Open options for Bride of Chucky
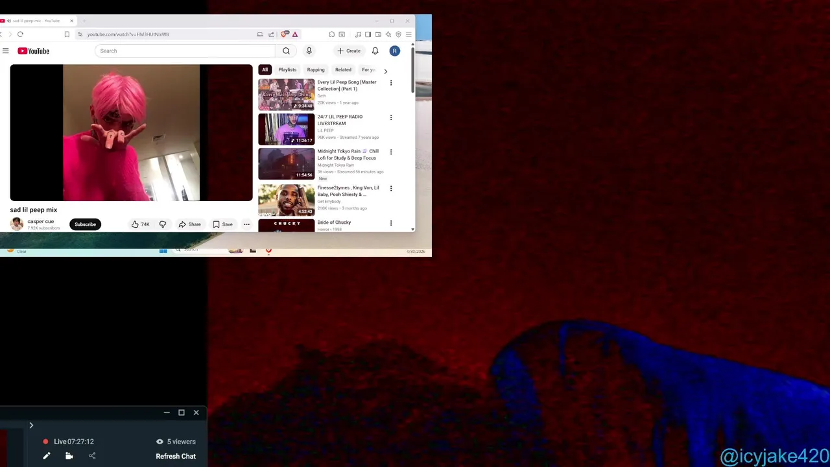The height and width of the screenshot is (467, 830). pyautogui.click(x=390, y=223)
